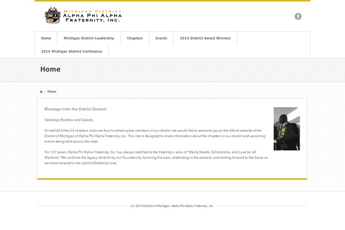Viewport: 345px width, 230px height.
Task: Open 2014 Michigan District Conference page
Action: pyautogui.click(x=71, y=51)
